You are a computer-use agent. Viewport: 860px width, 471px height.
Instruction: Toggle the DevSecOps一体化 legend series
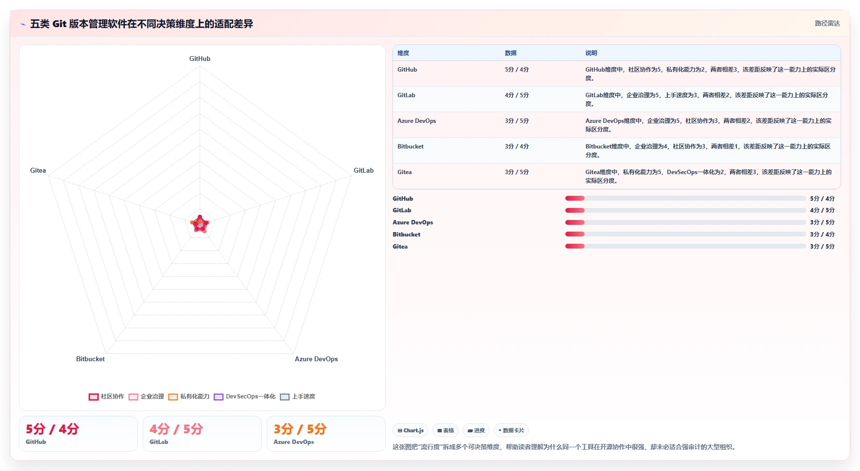(x=244, y=397)
